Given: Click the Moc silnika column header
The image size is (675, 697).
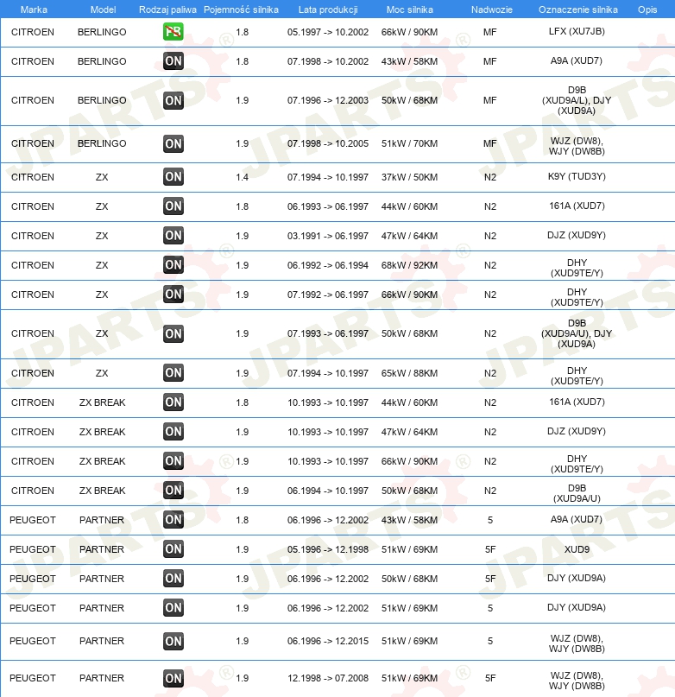Looking at the screenshot, I should click(410, 10).
